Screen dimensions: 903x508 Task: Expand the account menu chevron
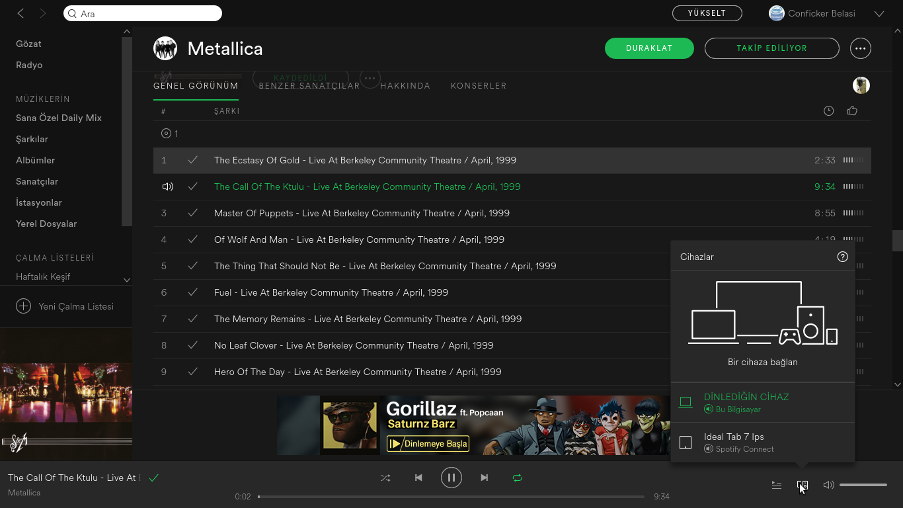tap(879, 14)
